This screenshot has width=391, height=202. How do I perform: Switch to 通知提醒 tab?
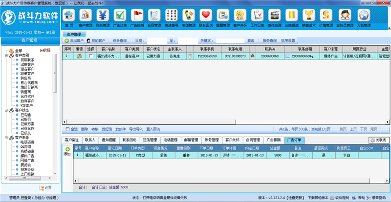(109, 140)
